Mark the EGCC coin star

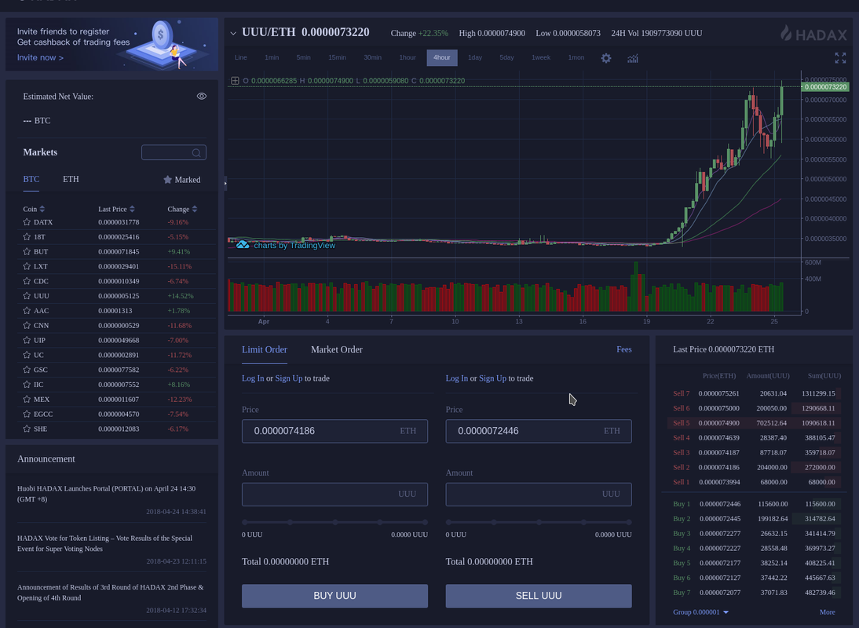click(26, 414)
